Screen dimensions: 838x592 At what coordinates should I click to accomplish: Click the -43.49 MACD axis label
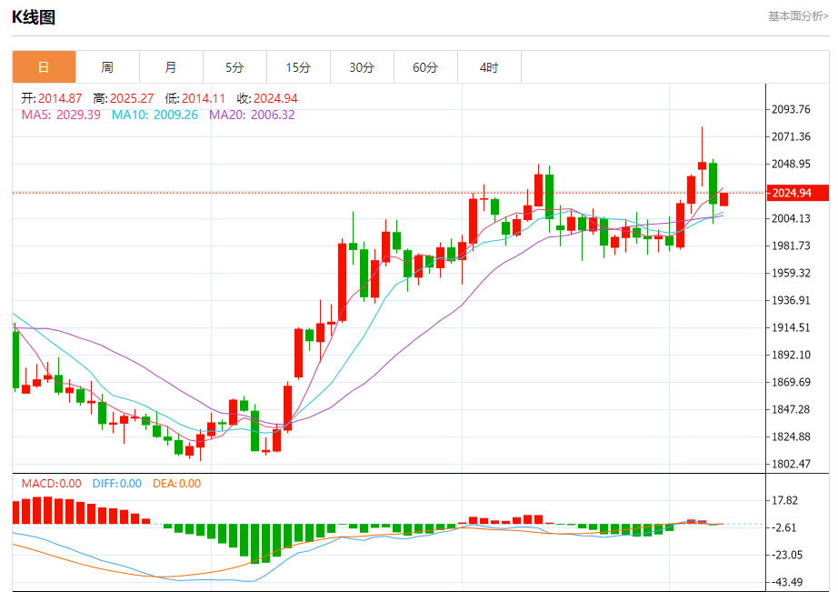click(x=786, y=582)
